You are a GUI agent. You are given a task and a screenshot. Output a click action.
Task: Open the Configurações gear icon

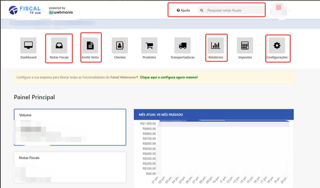point(277,45)
